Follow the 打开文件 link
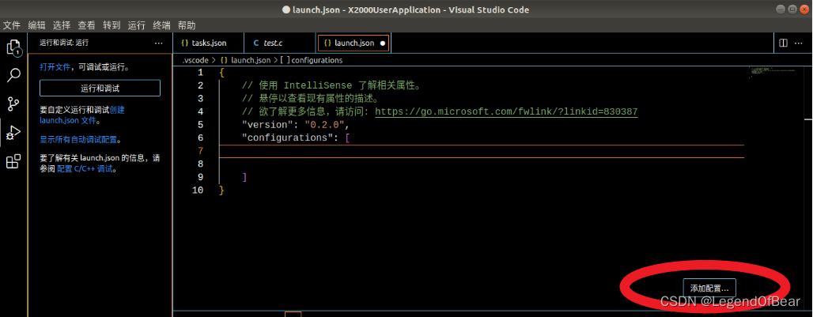 pos(55,67)
